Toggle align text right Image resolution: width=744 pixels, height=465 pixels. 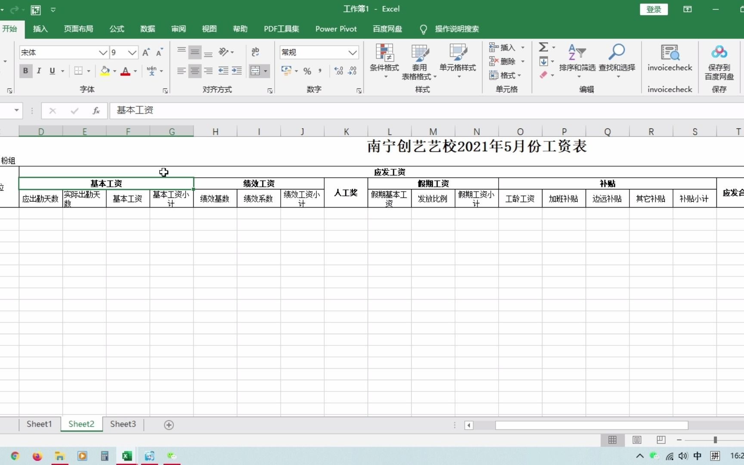click(208, 71)
